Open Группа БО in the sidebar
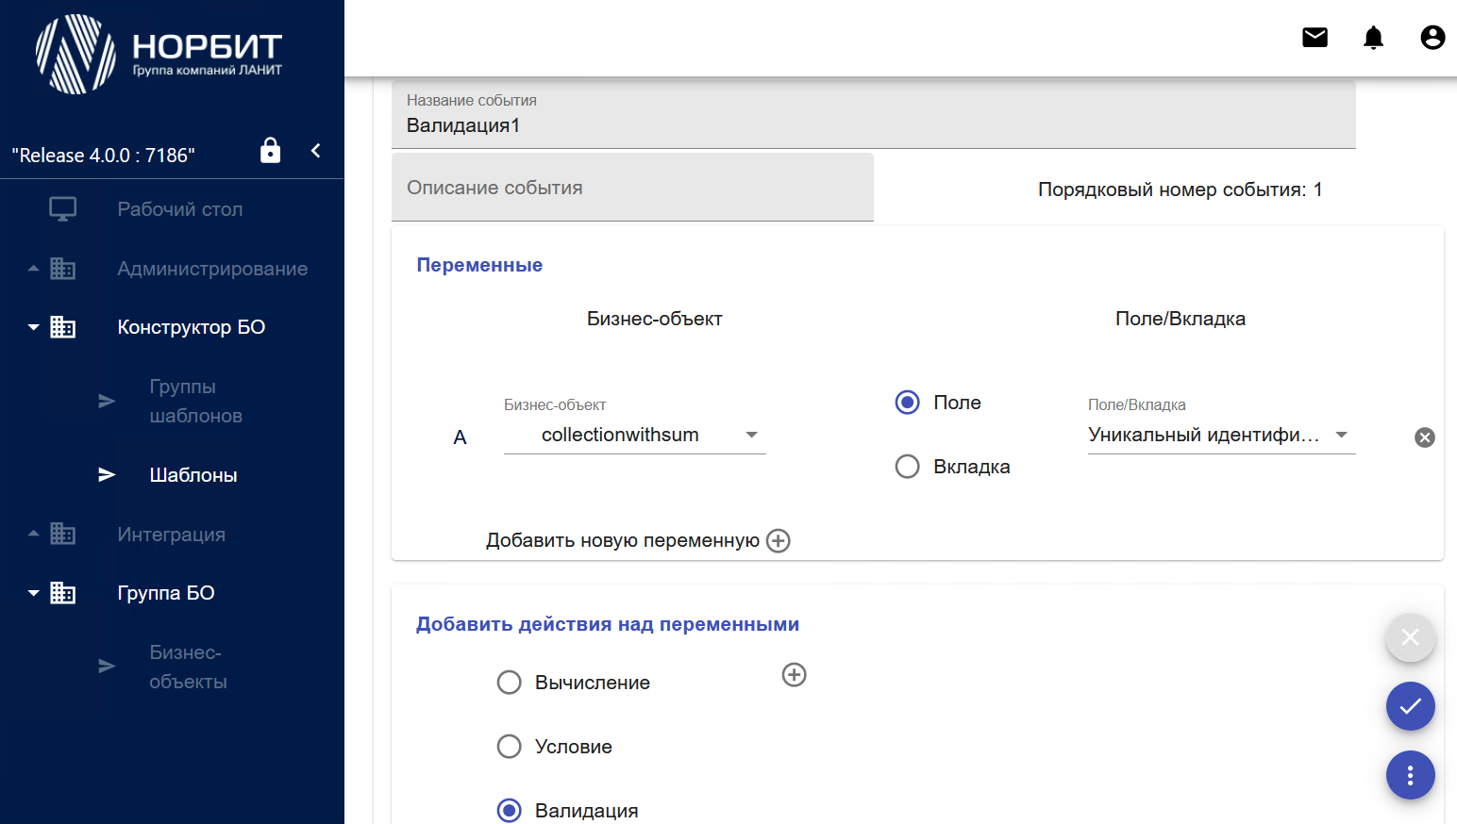1457x824 pixels. pos(166,593)
